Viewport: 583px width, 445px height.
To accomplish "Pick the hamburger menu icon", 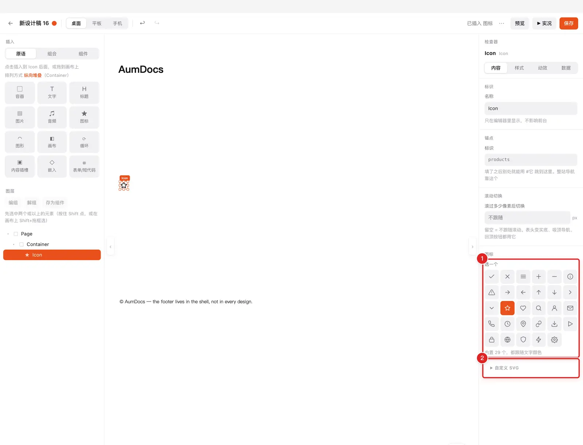I will [523, 277].
